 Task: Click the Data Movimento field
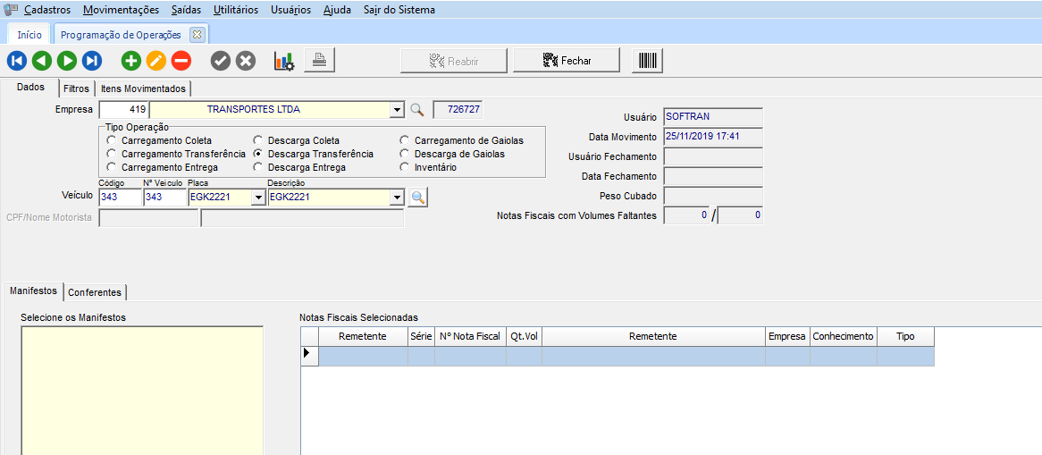[713, 137]
